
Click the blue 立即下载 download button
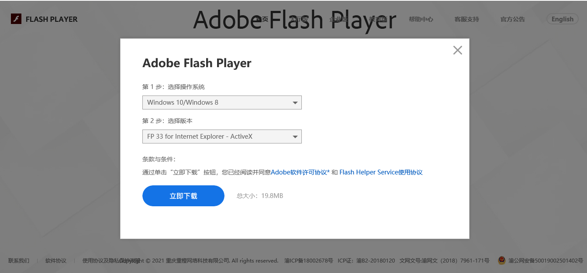(183, 196)
